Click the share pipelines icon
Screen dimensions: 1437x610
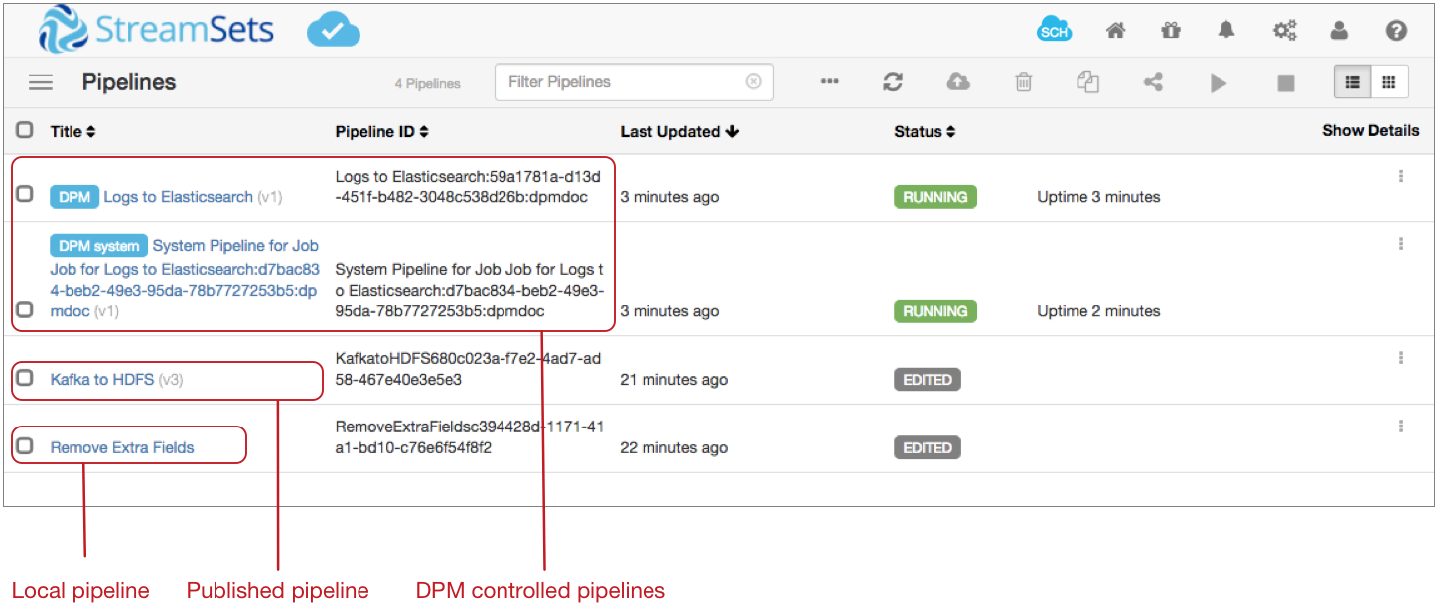[x=1153, y=82]
